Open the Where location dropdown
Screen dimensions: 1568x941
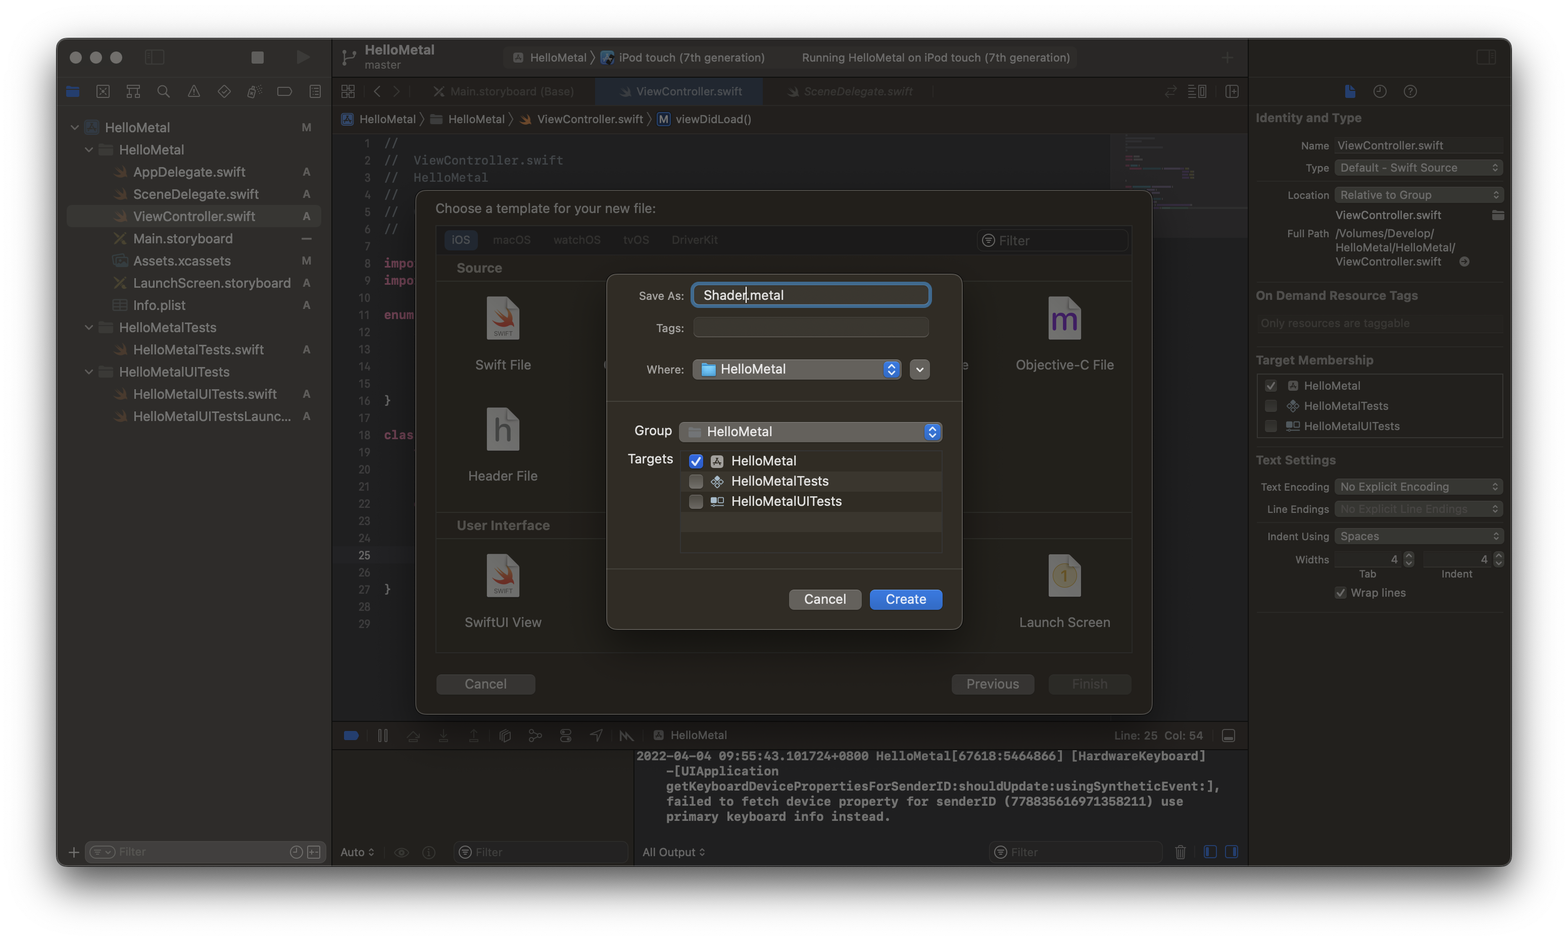tap(797, 369)
